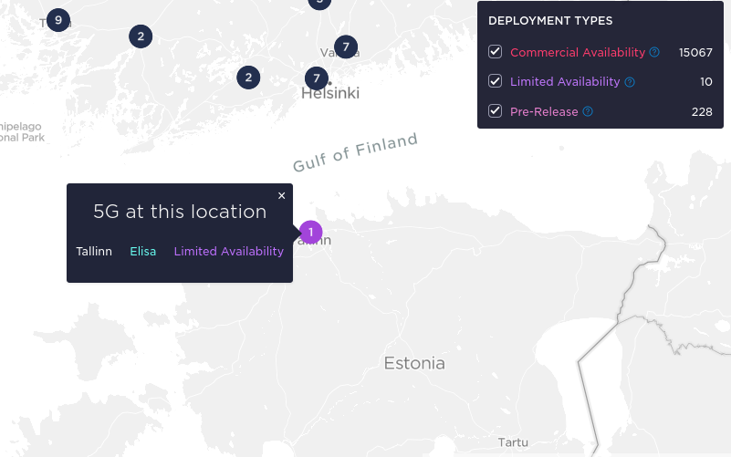Click the Estonia country label on the map
Screen dimensions: 731x457
tap(414, 363)
